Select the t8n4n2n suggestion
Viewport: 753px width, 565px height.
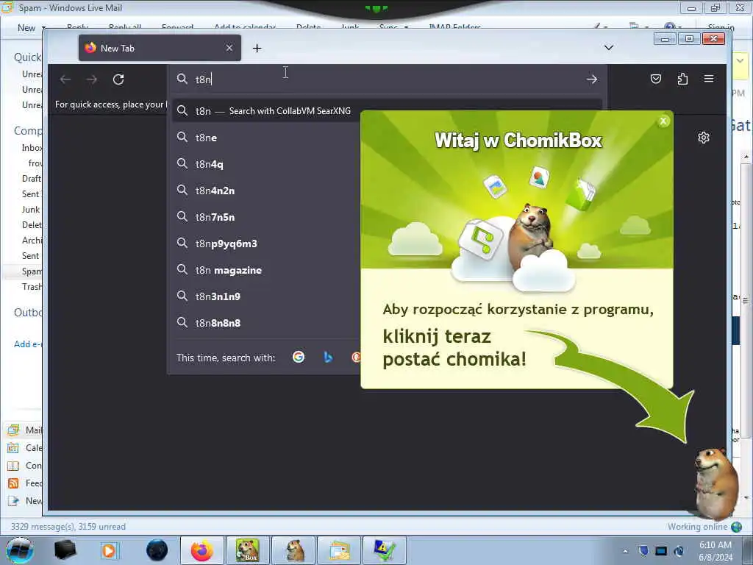[266, 191]
